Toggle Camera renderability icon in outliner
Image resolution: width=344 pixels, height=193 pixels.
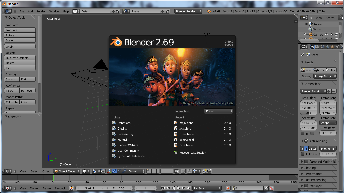336,34
